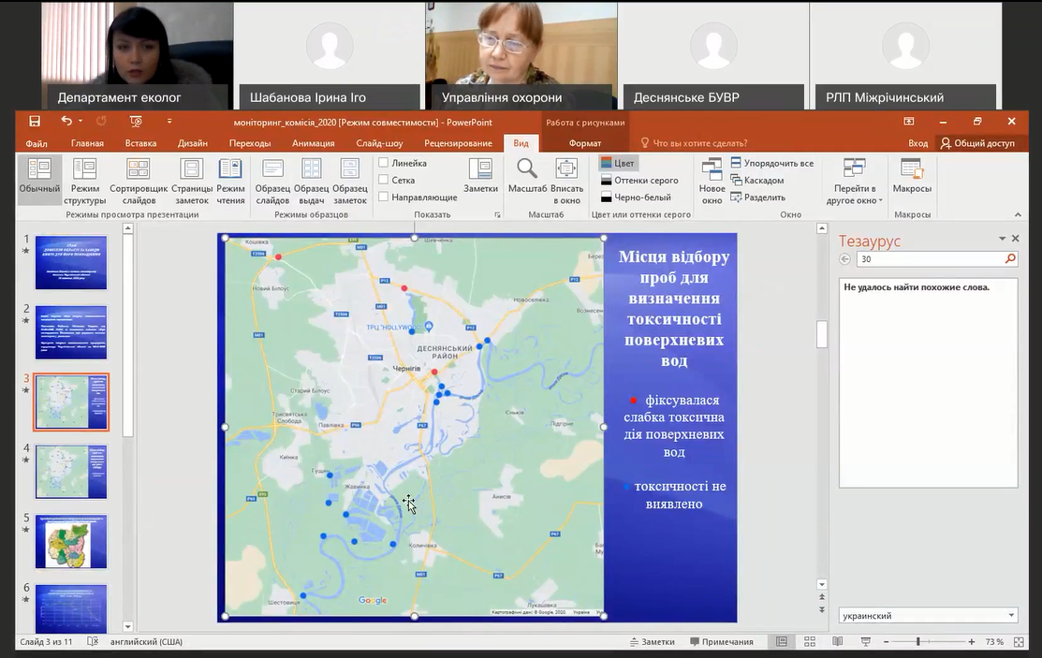Click the zoom slider in status bar
1042x658 pixels.
click(x=917, y=642)
